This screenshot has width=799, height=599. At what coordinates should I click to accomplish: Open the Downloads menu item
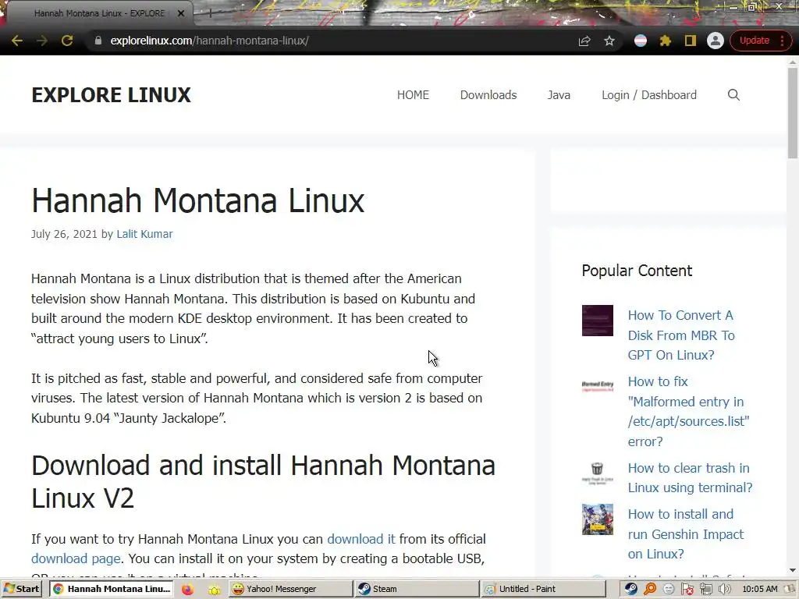point(488,94)
